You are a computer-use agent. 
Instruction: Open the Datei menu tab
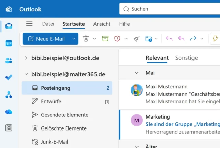(x=48, y=24)
